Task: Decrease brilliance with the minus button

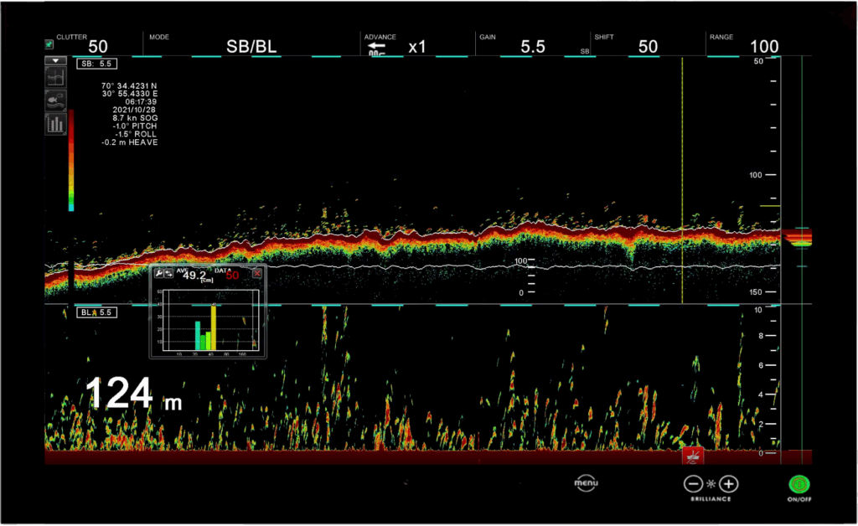Action: pos(692,483)
